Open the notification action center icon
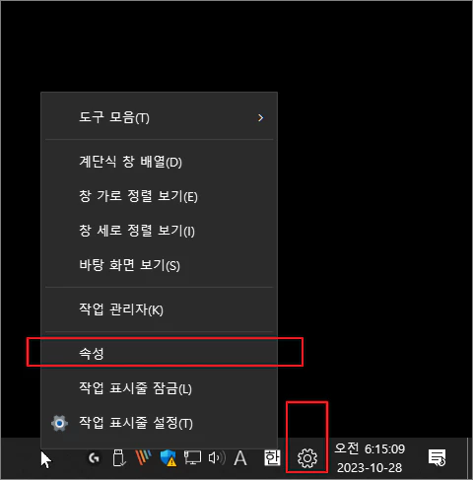The image size is (473, 480). 438,457
